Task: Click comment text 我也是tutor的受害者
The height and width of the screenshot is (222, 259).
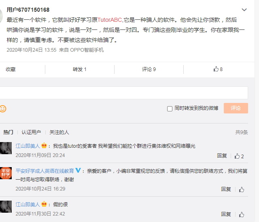Action: (x=75, y=146)
